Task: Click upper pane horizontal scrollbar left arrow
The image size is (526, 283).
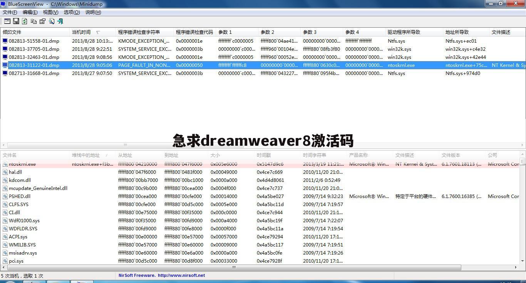Action: tap(3, 145)
